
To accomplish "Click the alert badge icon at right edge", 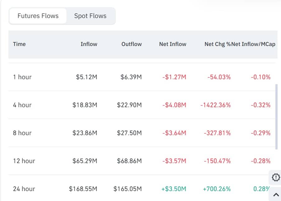I will 276,177.
